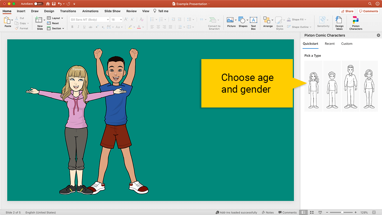
Task: Toggle Normal view in status bar
Action: (x=303, y=212)
